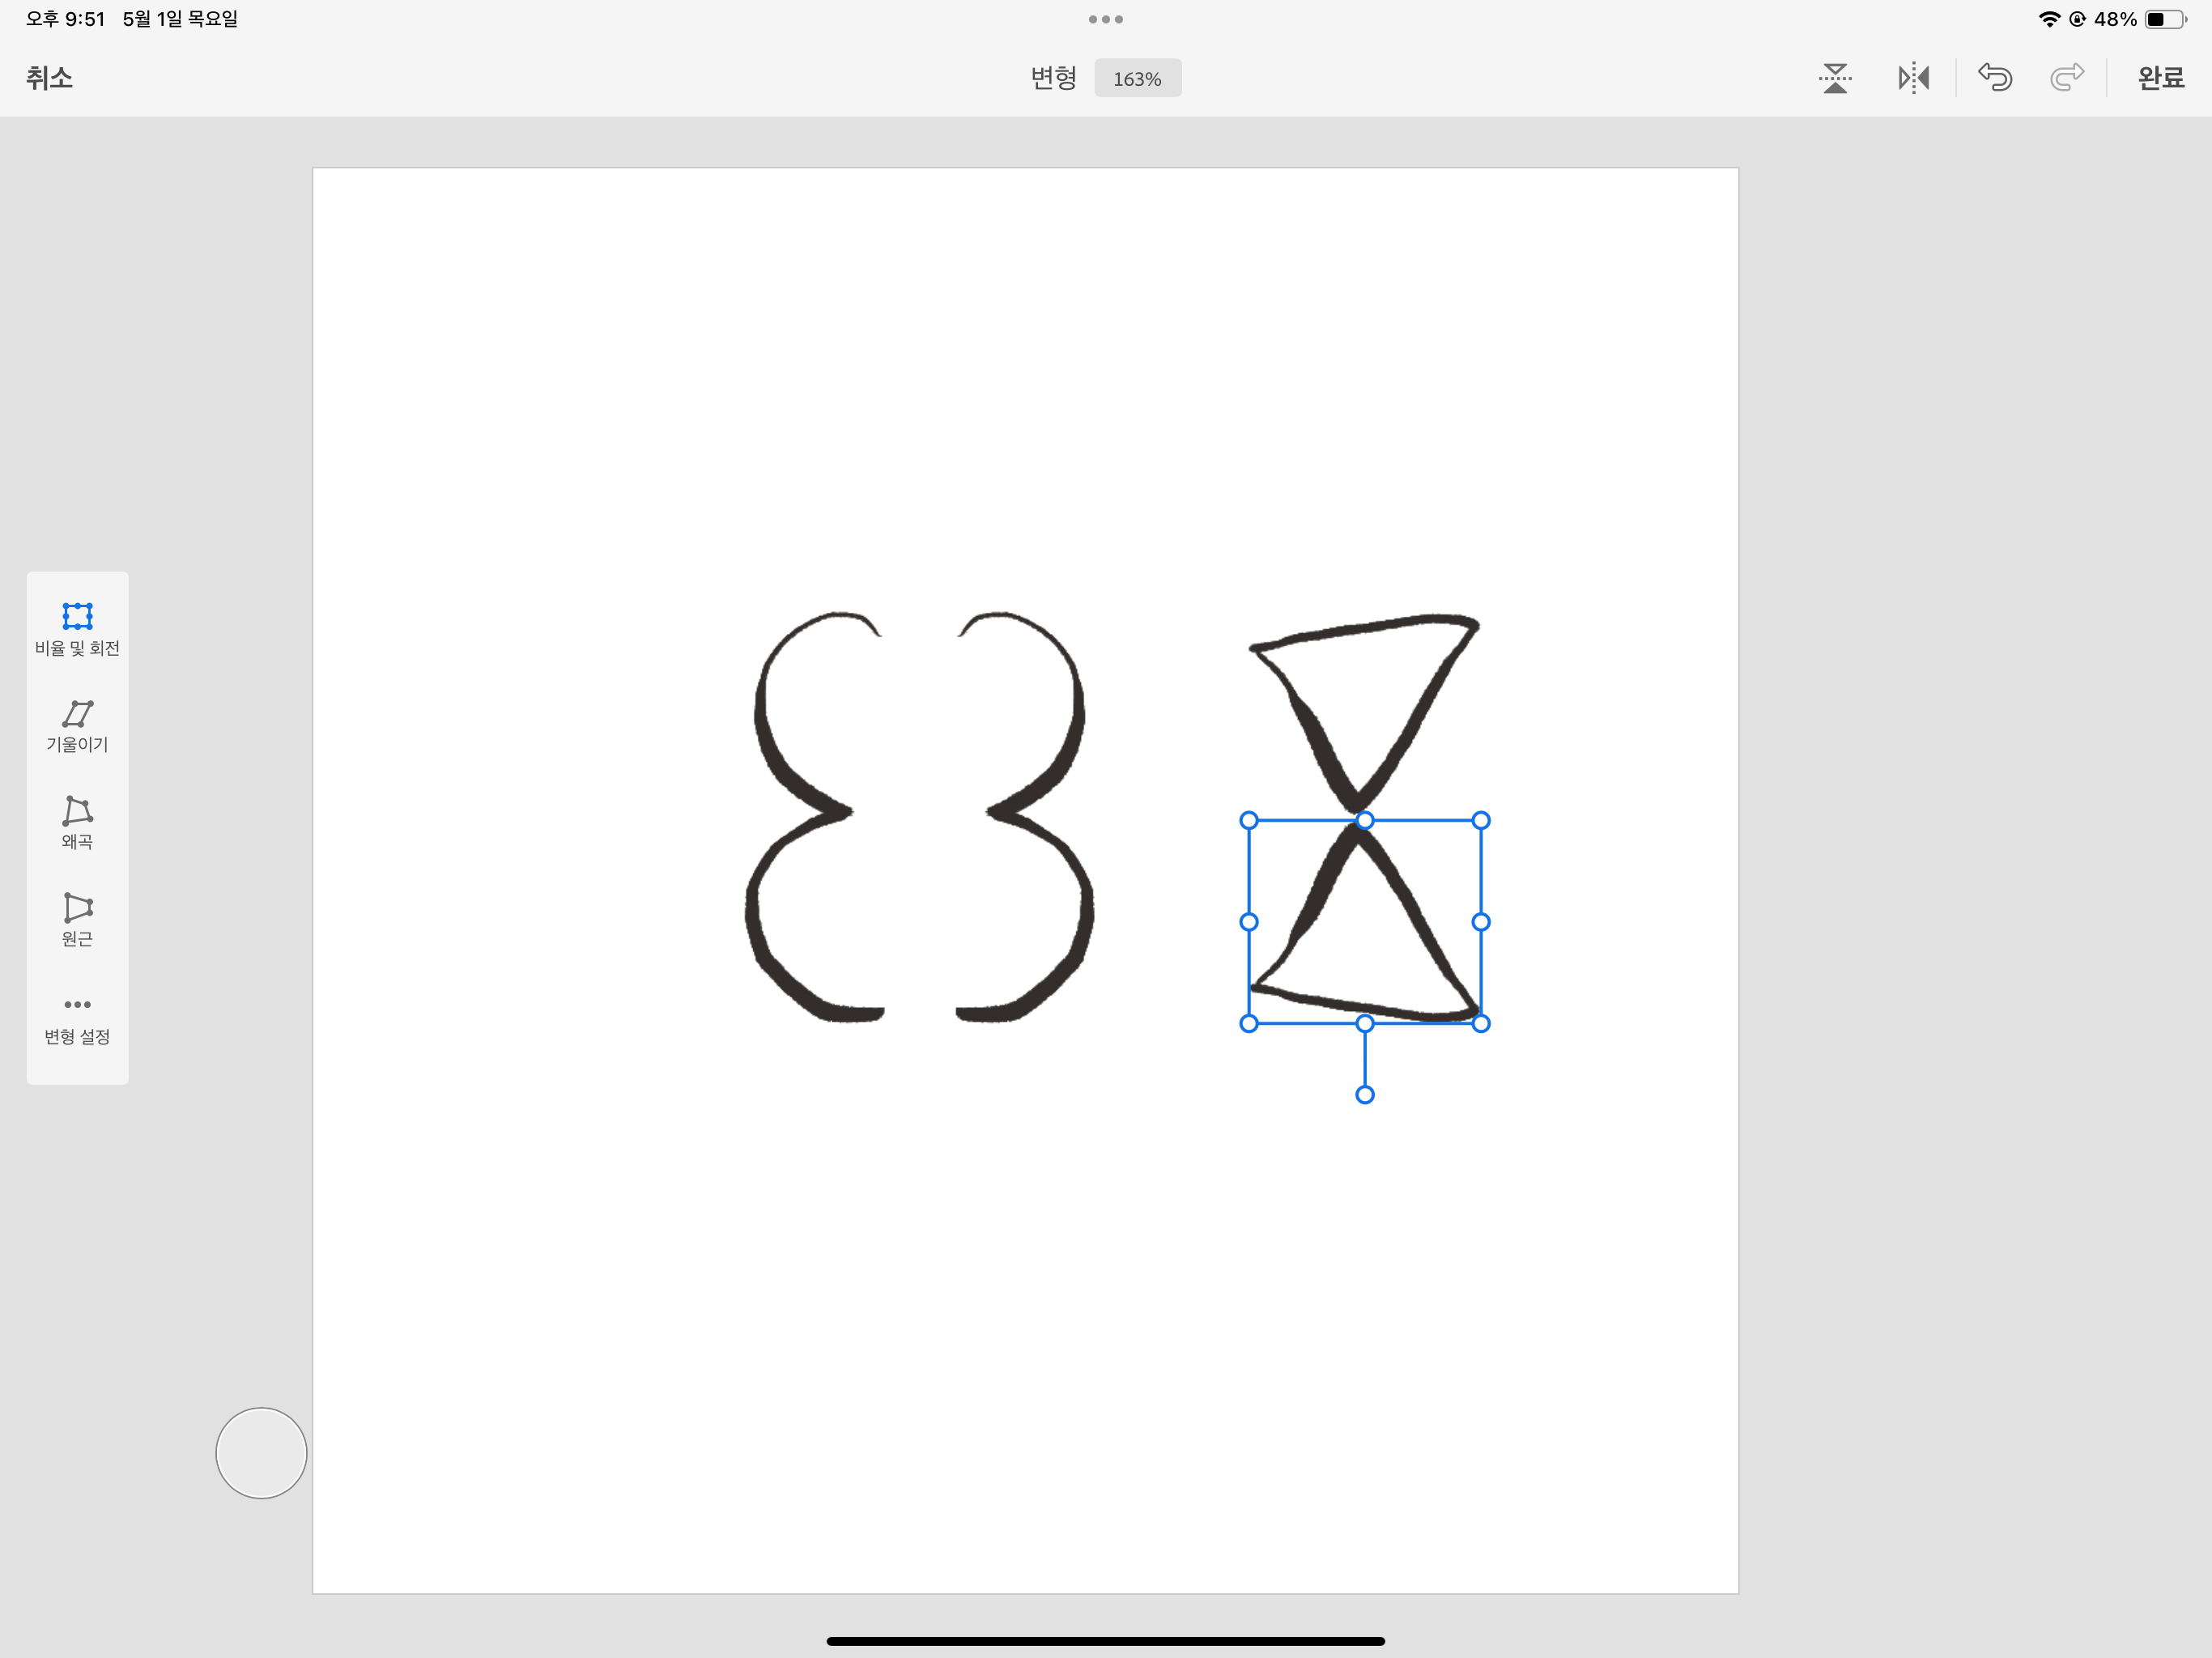The image size is (2212, 1658).
Task: Select the Scale and Rotate (비율 및 회전) tool
Action: [77, 628]
